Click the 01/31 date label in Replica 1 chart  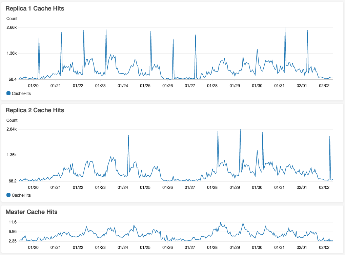click(279, 86)
